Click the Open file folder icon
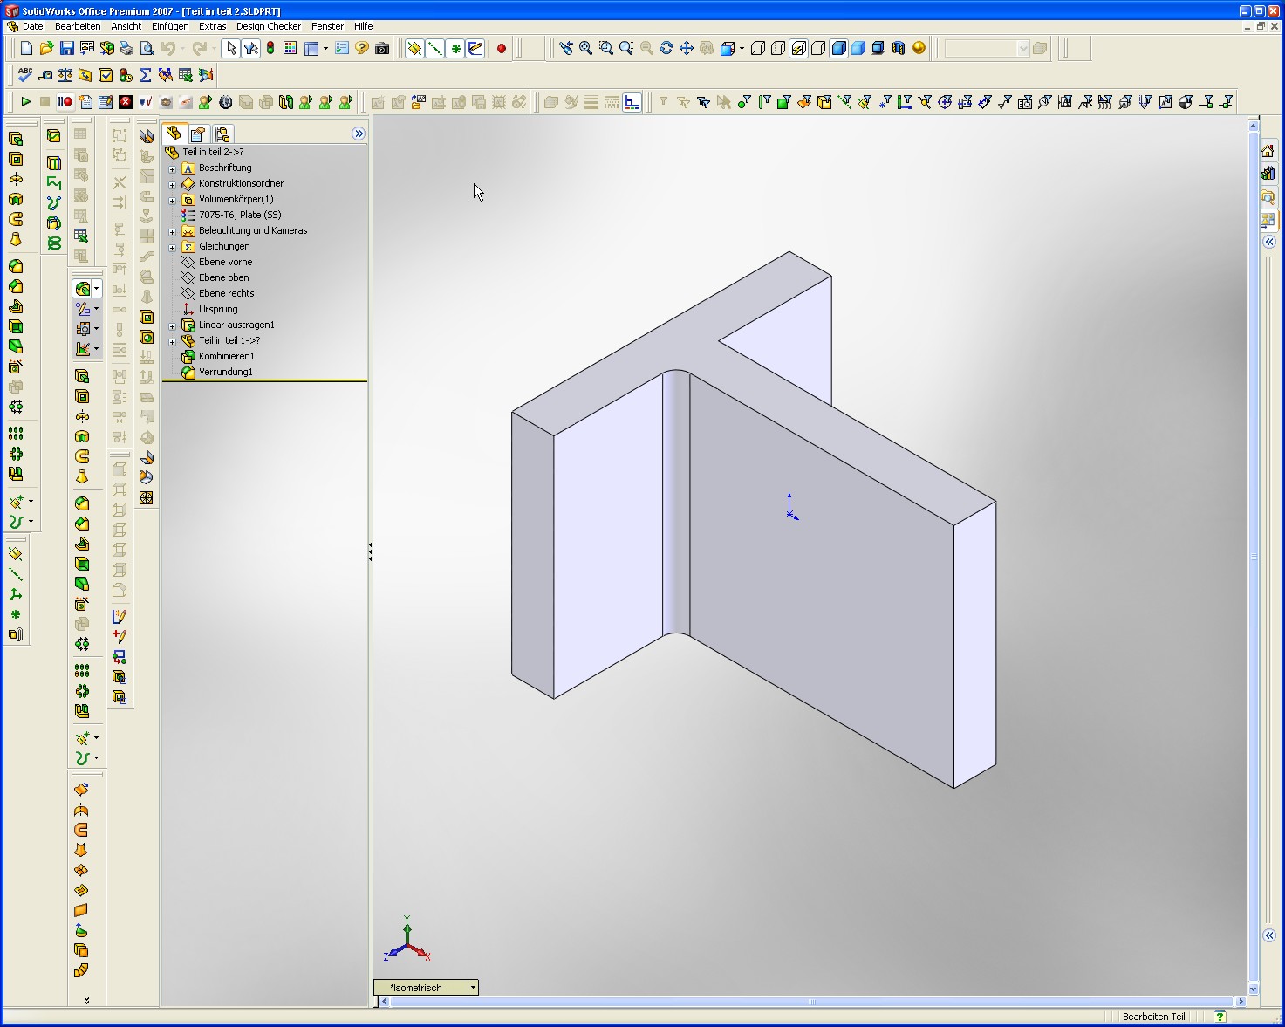This screenshot has height=1027, width=1285. coord(47,48)
